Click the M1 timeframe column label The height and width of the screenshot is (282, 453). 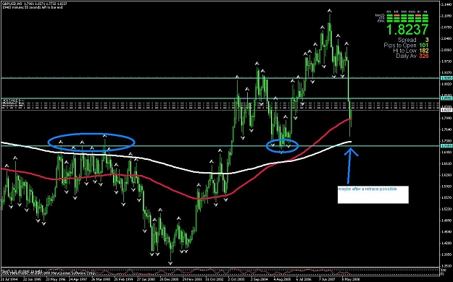(x=388, y=12)
